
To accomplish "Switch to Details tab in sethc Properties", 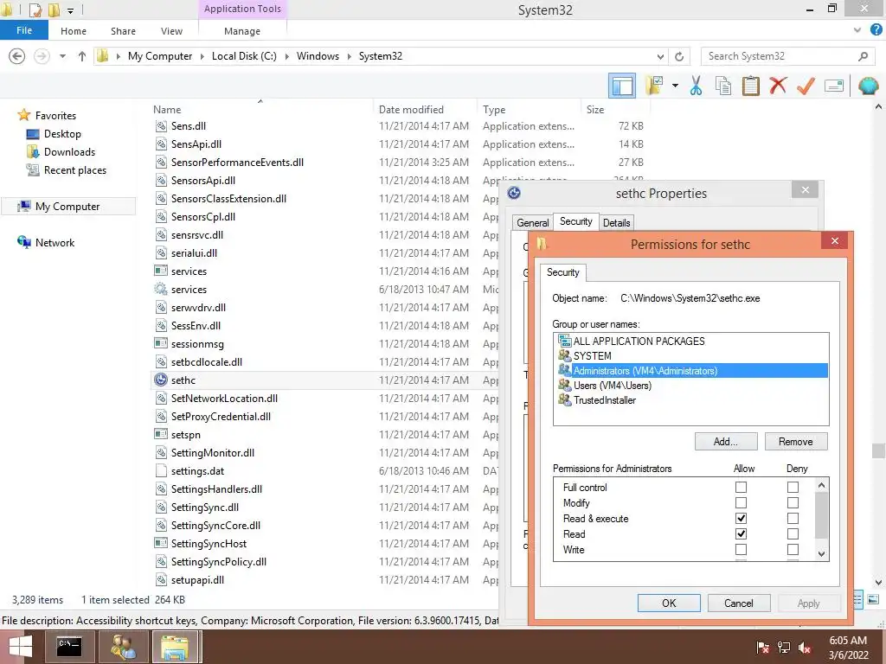I will 616,222.
